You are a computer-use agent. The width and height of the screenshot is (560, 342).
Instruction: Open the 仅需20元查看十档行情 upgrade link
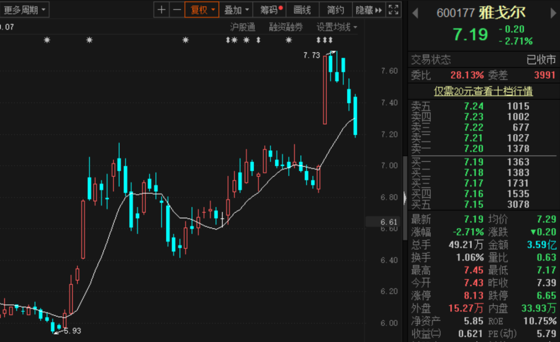pos(483,91)
